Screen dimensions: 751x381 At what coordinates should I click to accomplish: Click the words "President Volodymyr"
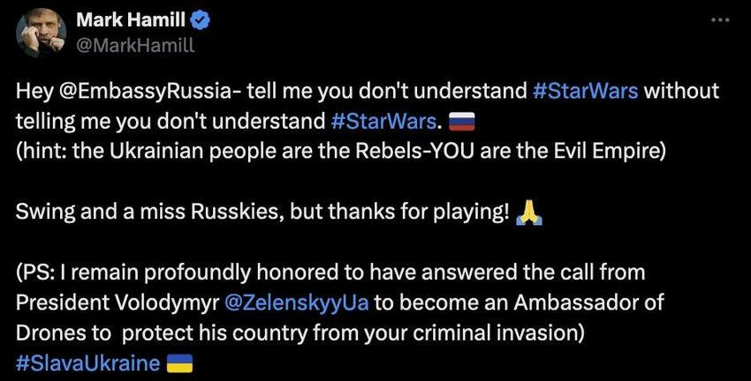click(x=117, y=303)
